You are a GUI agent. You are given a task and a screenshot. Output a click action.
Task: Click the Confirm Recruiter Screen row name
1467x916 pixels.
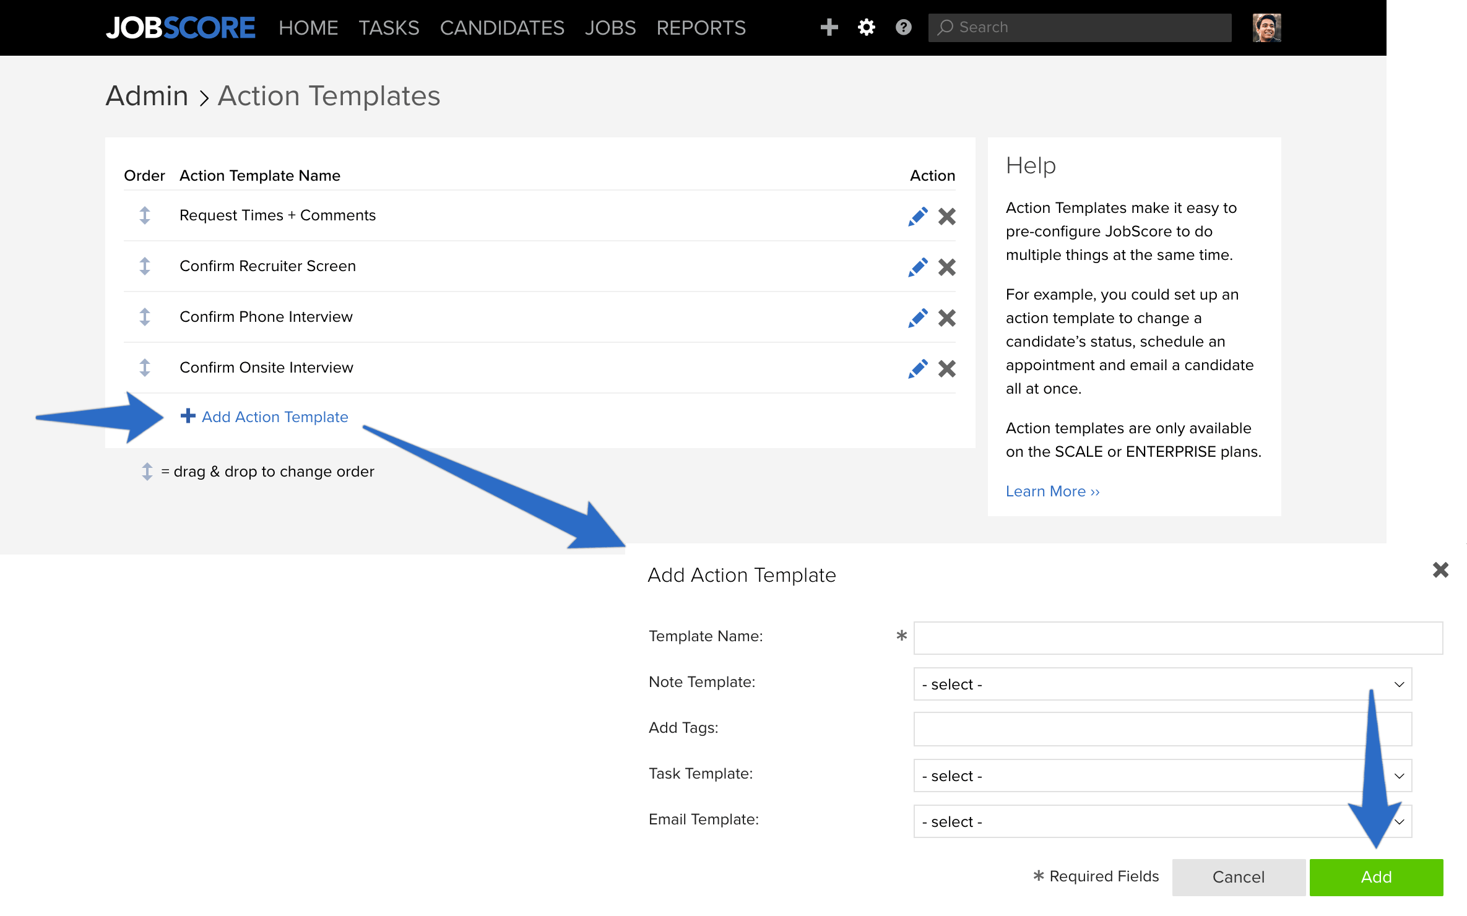267,266
